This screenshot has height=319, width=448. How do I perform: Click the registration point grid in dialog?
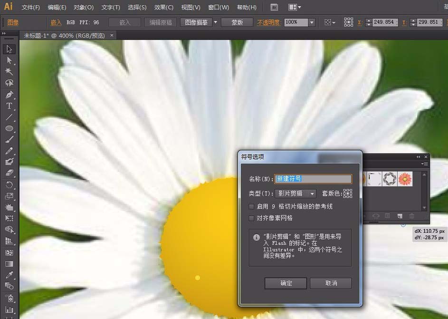click(x=347, y=193)
